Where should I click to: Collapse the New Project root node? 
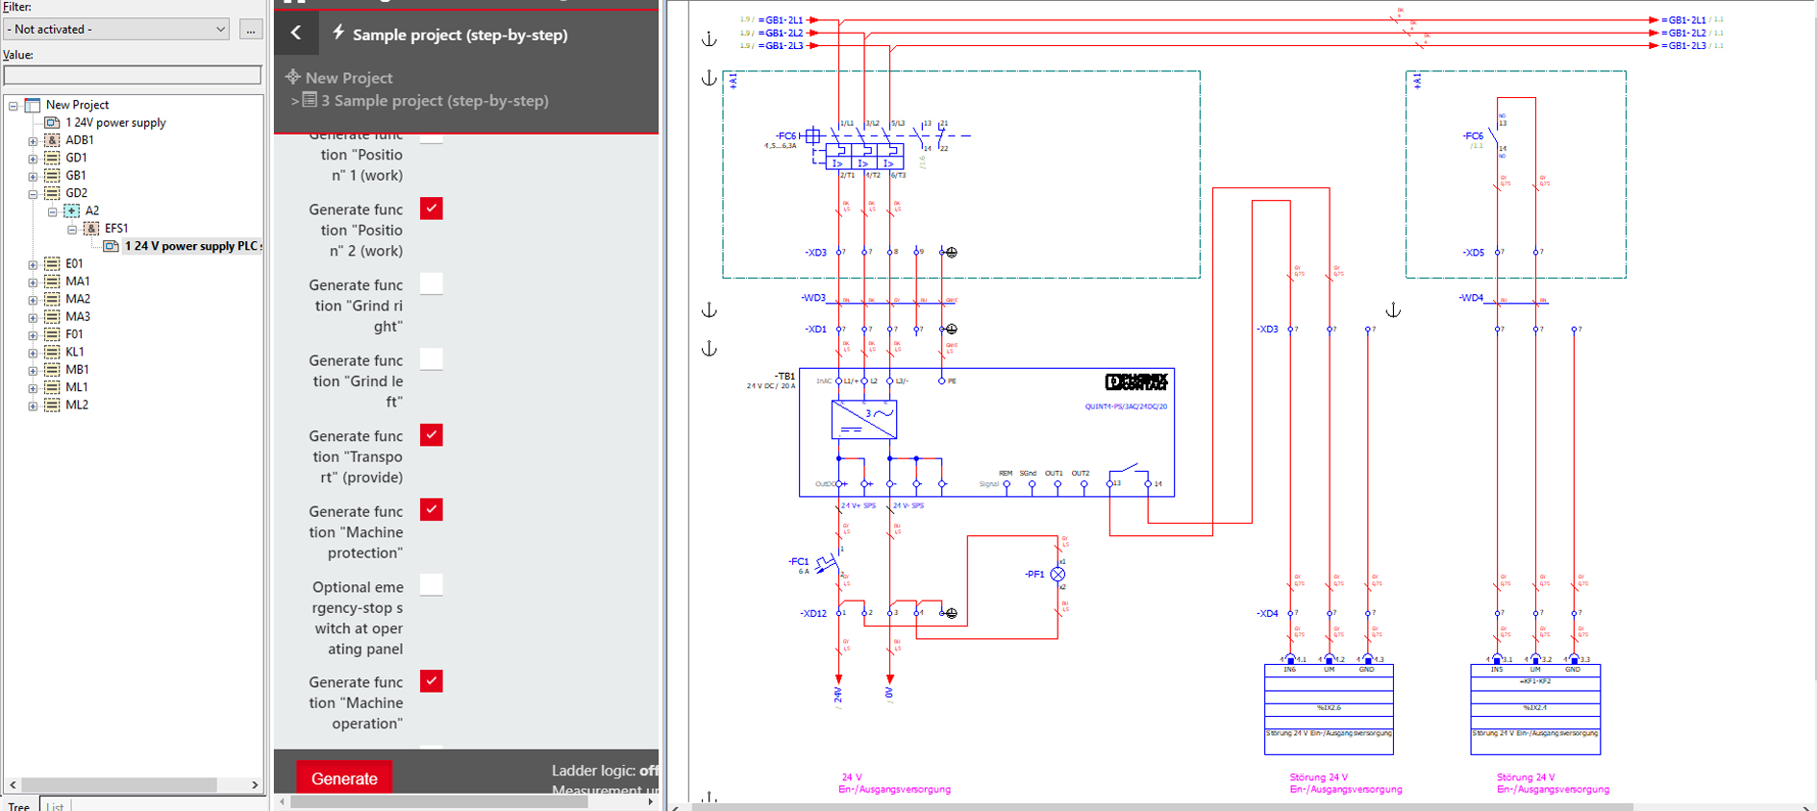point(13,106)
